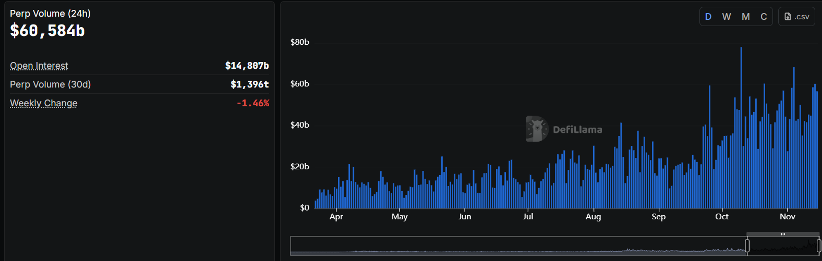This screenshot has width=822, height=261.
Task: Click the May x-axis label
Action: (400, 217)
